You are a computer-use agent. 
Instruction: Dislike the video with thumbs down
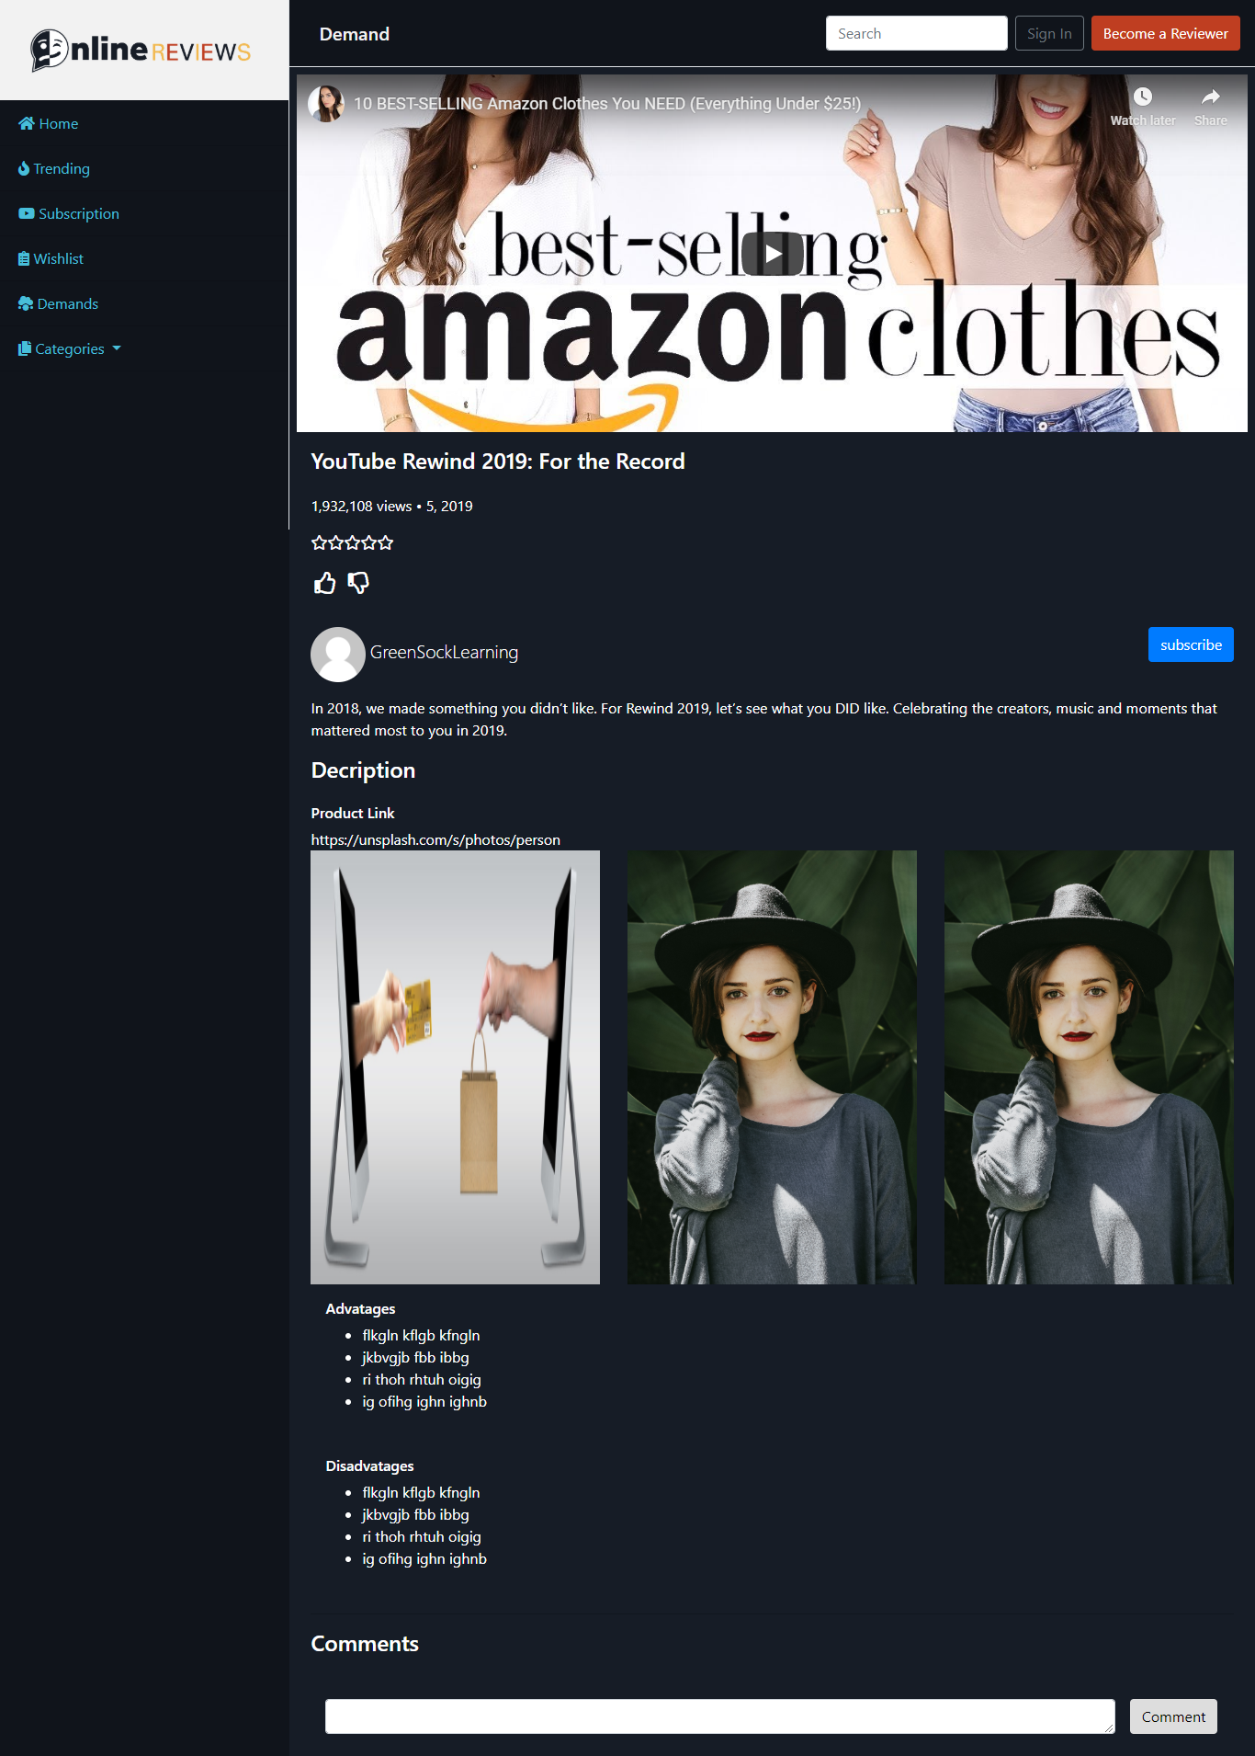coord(358,583)
